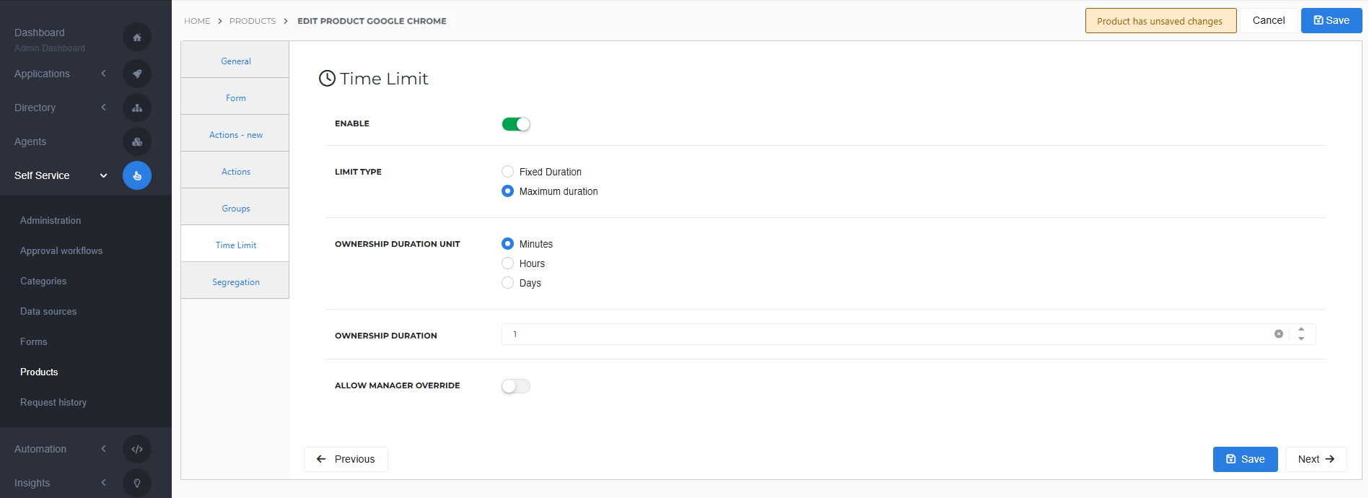Click the Agents cubes icon
This screenshot has width=1369, height=498.
(x=137, y=141)
